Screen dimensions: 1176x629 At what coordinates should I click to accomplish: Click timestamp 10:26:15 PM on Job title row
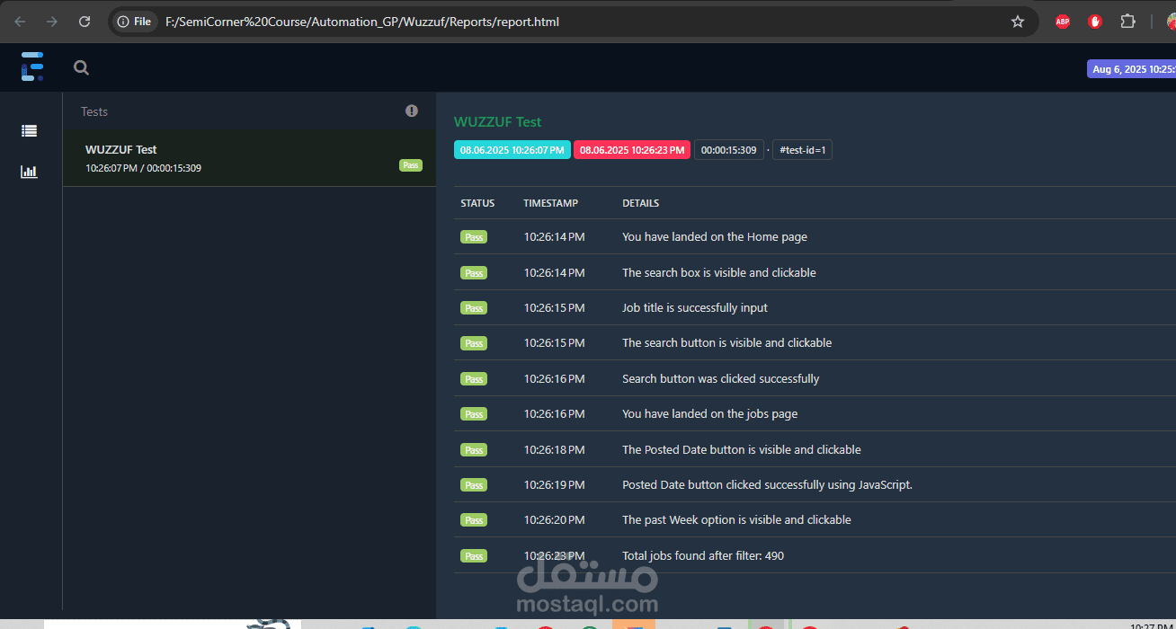554,307
